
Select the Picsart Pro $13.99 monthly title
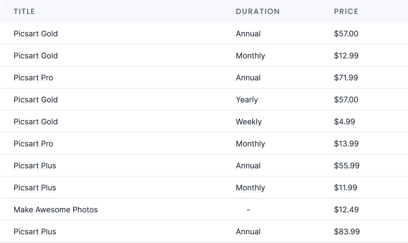click(33, 144)
